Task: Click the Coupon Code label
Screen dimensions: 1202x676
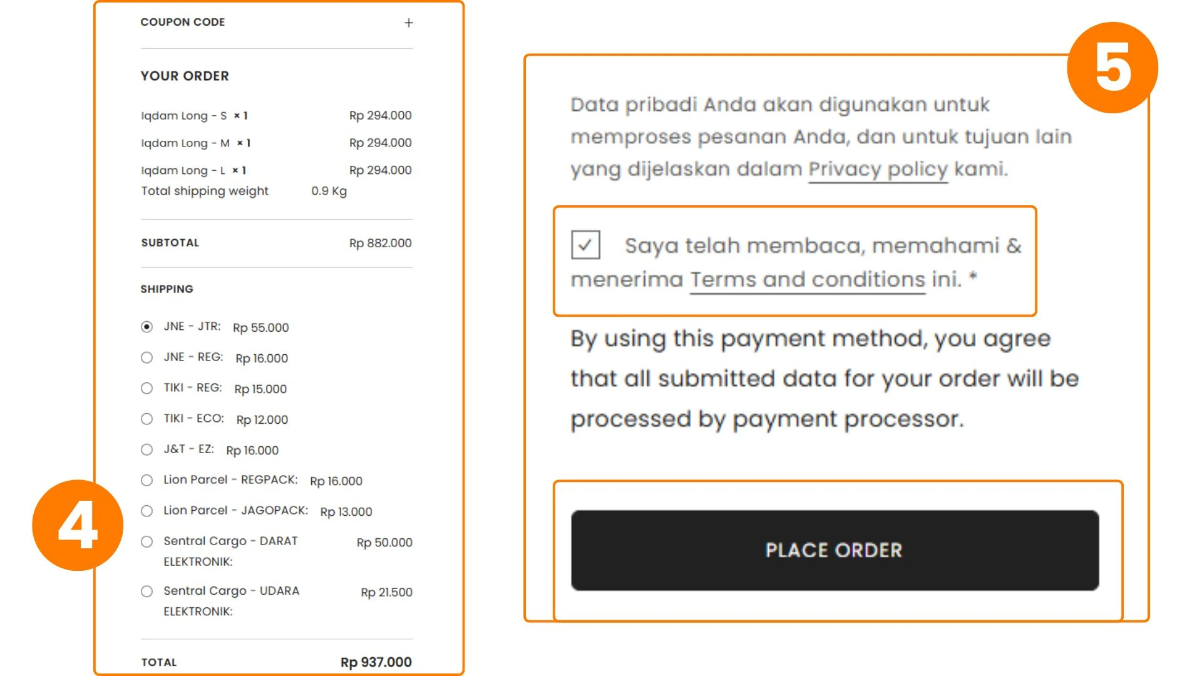Action: click(x=182, y=22)
